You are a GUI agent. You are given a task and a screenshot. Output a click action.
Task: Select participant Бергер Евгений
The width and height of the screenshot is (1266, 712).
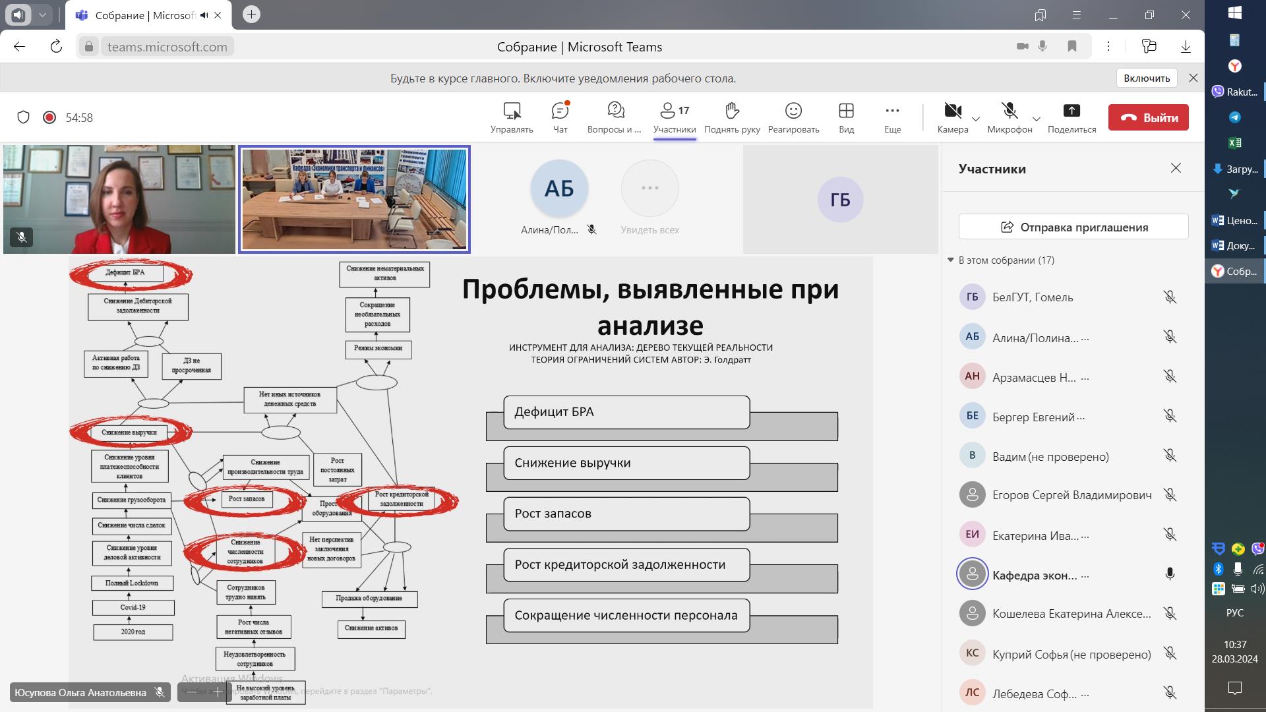[x=1073, y=416]
